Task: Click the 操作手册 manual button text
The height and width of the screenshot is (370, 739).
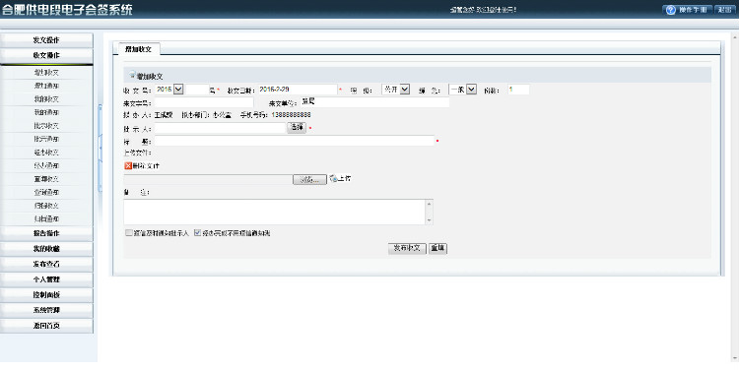Action: [694, 10]
